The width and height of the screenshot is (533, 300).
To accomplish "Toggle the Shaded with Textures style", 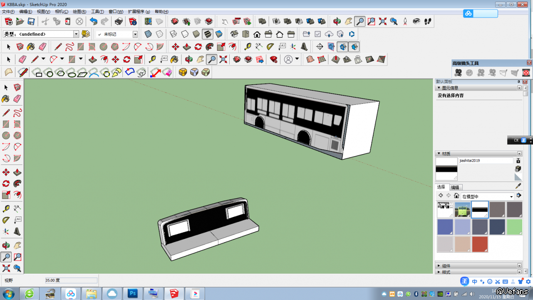I will [208, 34].
